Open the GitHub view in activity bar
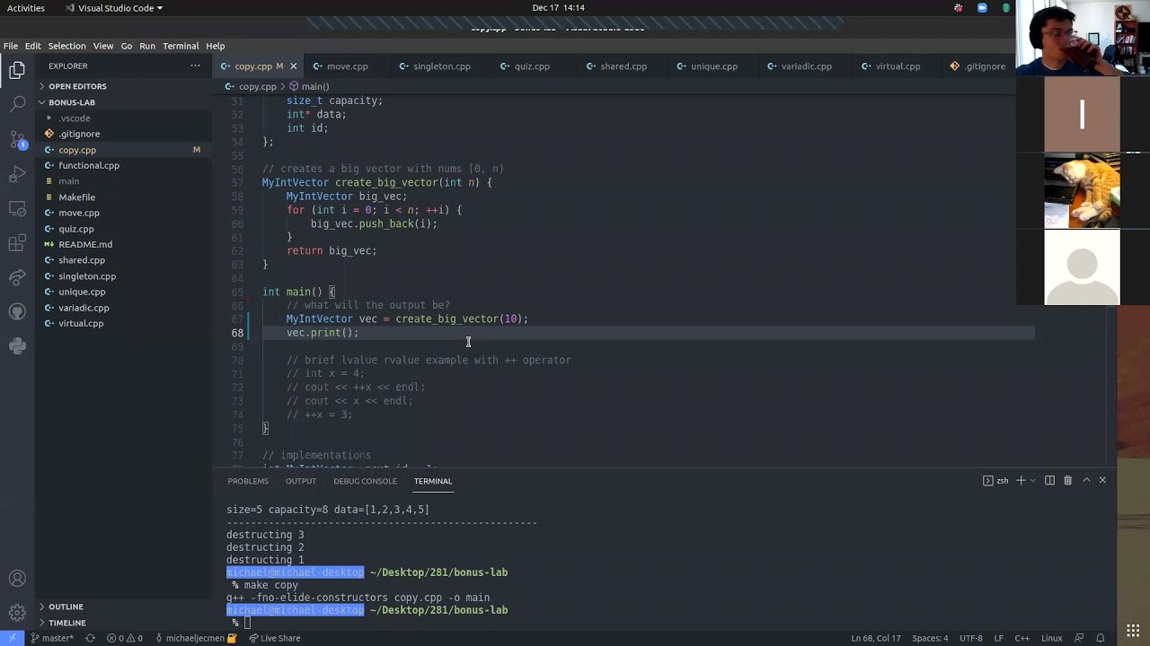The image size is (1150, 646). pyautogui.click(x=17, y=311)
